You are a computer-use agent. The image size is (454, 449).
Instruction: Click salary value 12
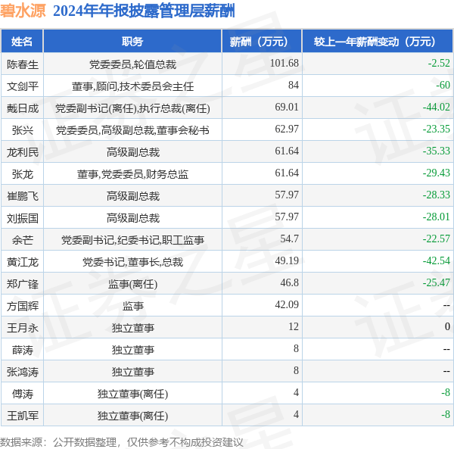[x=294, y=327]
